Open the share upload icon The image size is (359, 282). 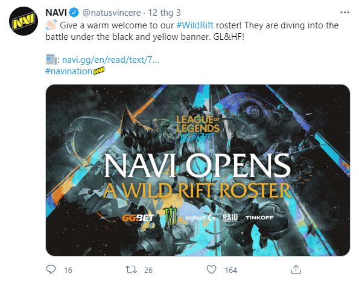coord(296,269)
